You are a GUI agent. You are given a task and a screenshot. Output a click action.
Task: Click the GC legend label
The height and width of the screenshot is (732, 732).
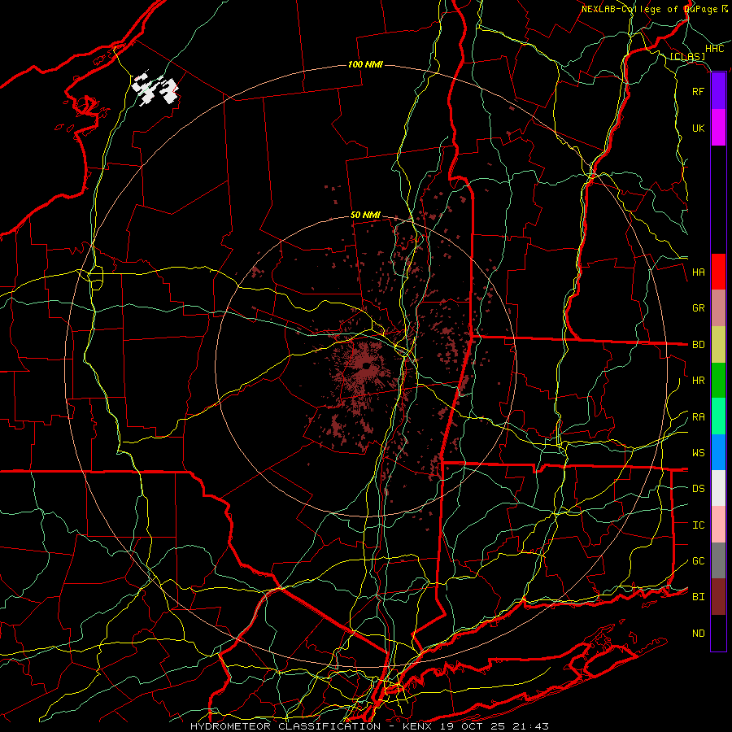pos(698,561)
